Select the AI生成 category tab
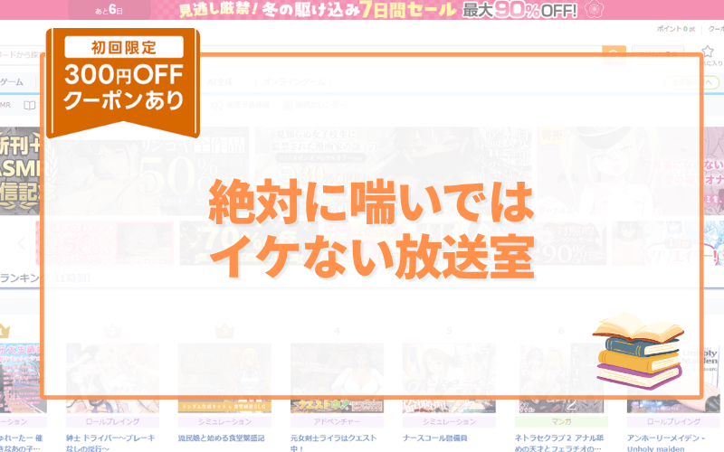 [220, 82]
